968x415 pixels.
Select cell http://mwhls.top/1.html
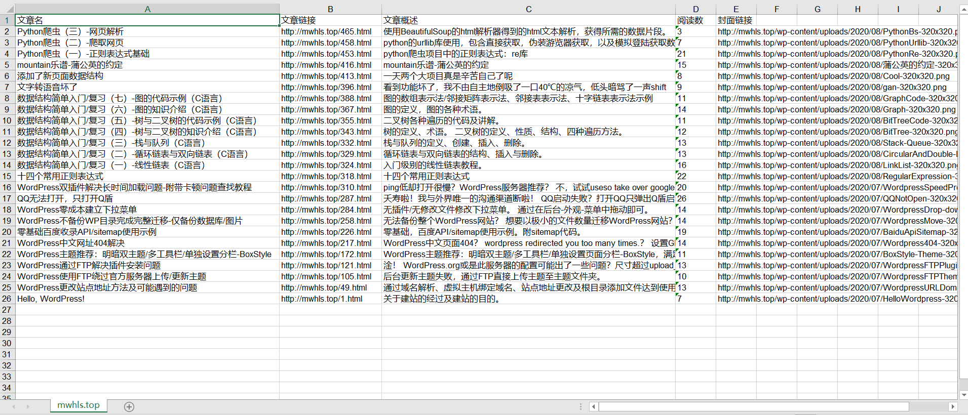tap(330, 299)
